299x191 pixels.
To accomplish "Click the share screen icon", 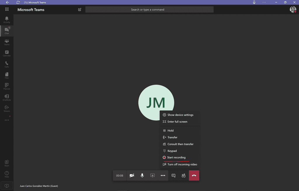I will click(152, 176).
